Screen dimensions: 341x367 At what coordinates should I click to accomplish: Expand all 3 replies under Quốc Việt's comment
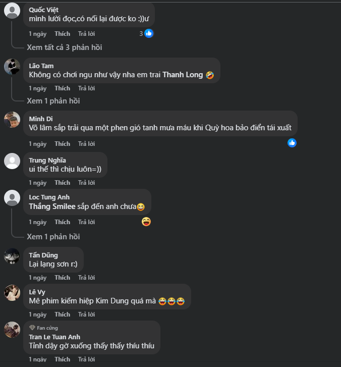pos(65,47)
